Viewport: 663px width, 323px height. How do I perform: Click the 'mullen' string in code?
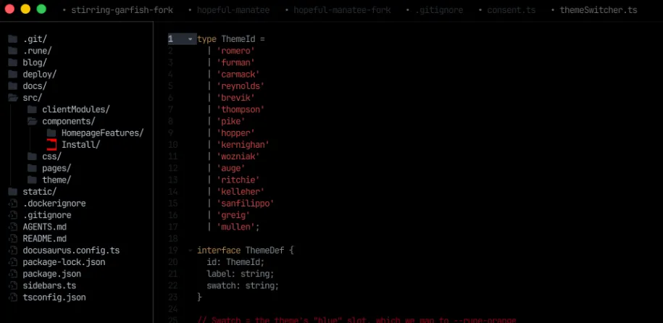coord(236,227)
